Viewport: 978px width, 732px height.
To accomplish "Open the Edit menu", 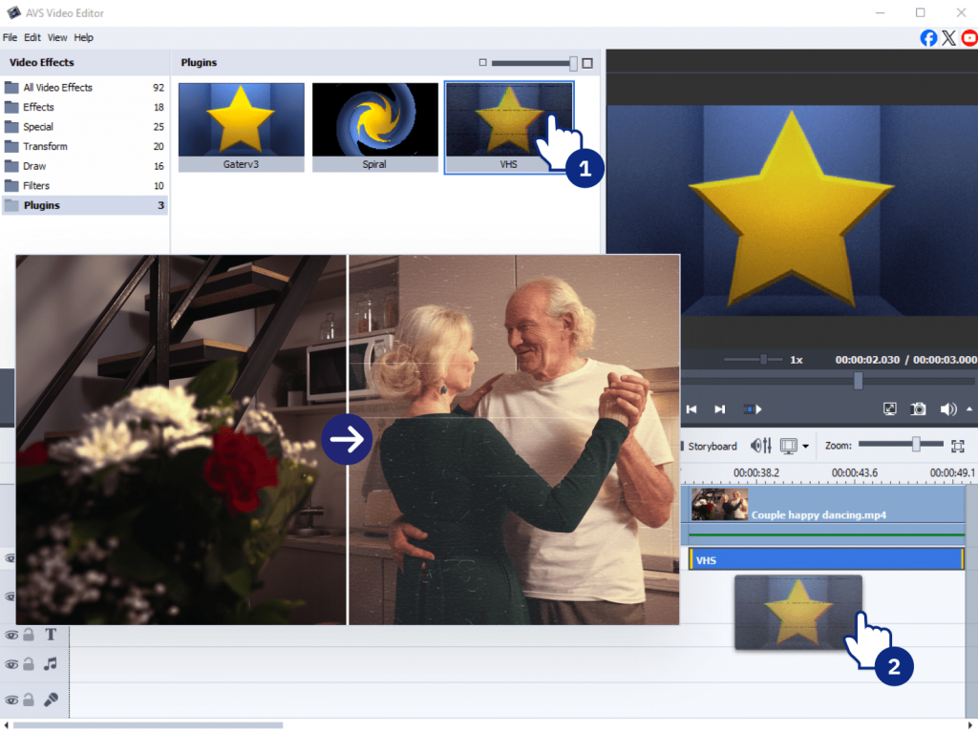I will (x=32, y=37).
